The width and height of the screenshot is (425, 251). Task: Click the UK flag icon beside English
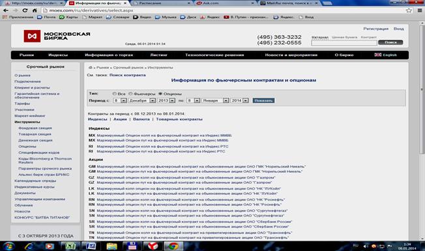378,55
